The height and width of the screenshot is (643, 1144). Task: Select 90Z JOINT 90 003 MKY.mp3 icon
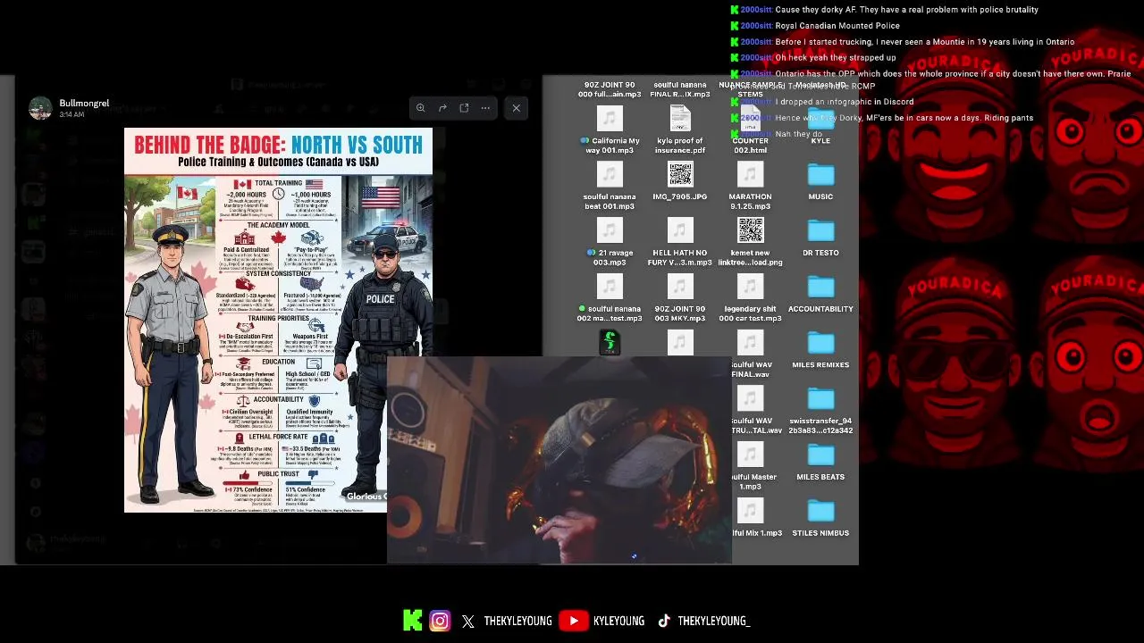pyautogui.click(x=680, y=286)
